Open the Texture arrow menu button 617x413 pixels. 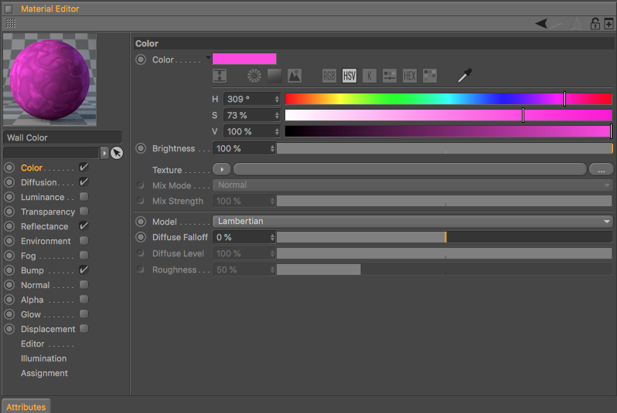pyautogui.click(x=222, y=169)
